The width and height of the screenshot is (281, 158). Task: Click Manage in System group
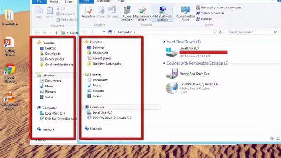(204, 19)
